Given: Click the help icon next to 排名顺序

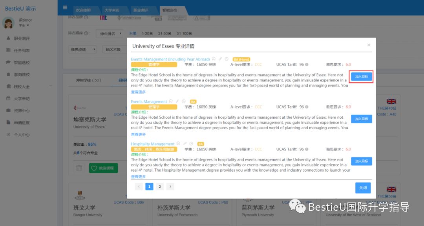Looking at the screenshot, I should coord(86,33).
